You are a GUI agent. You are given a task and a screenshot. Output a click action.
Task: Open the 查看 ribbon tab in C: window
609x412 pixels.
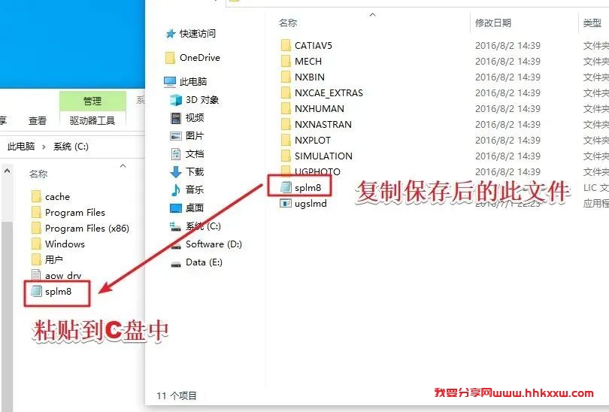[x=38, y=121]
